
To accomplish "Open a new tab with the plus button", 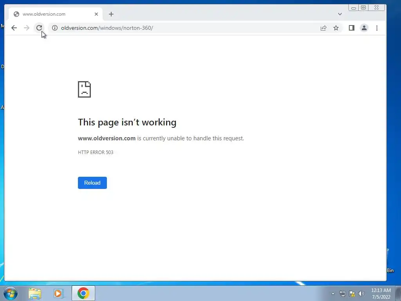I will click(111, 14).
